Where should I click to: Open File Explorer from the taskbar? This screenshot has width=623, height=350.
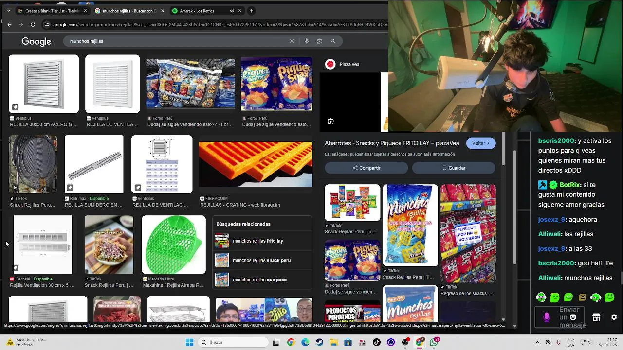[333, 343]
